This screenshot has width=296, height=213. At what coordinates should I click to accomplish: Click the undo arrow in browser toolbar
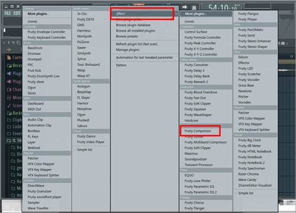[x=13, y=42]
